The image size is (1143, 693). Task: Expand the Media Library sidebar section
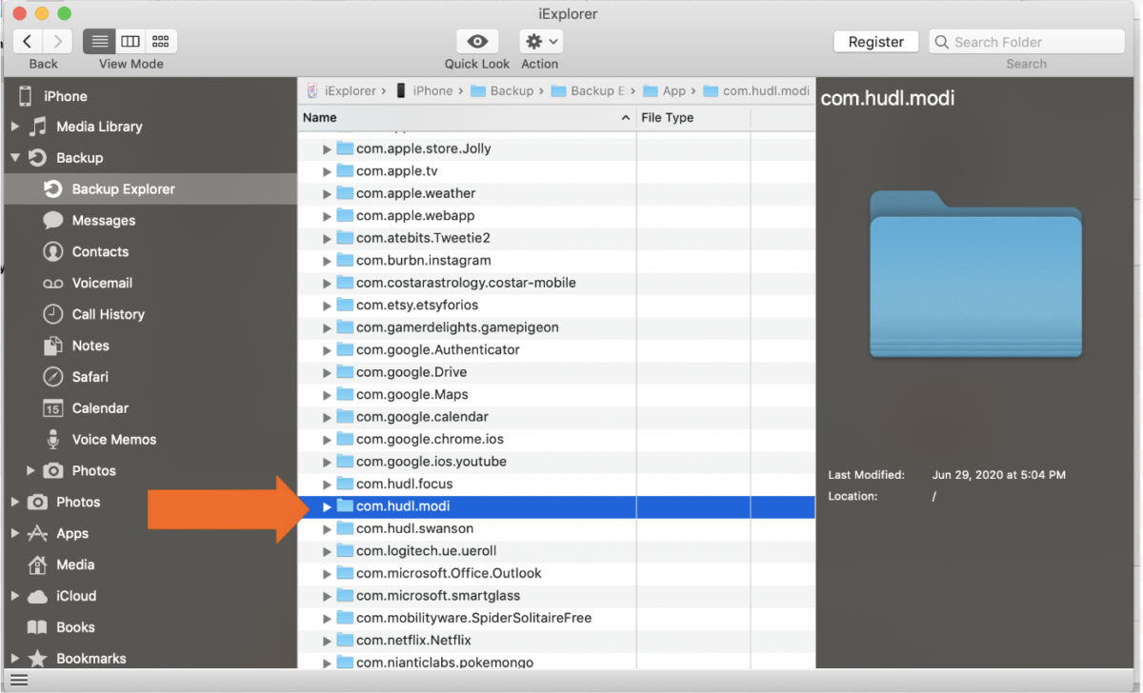[x=14, y=127]
